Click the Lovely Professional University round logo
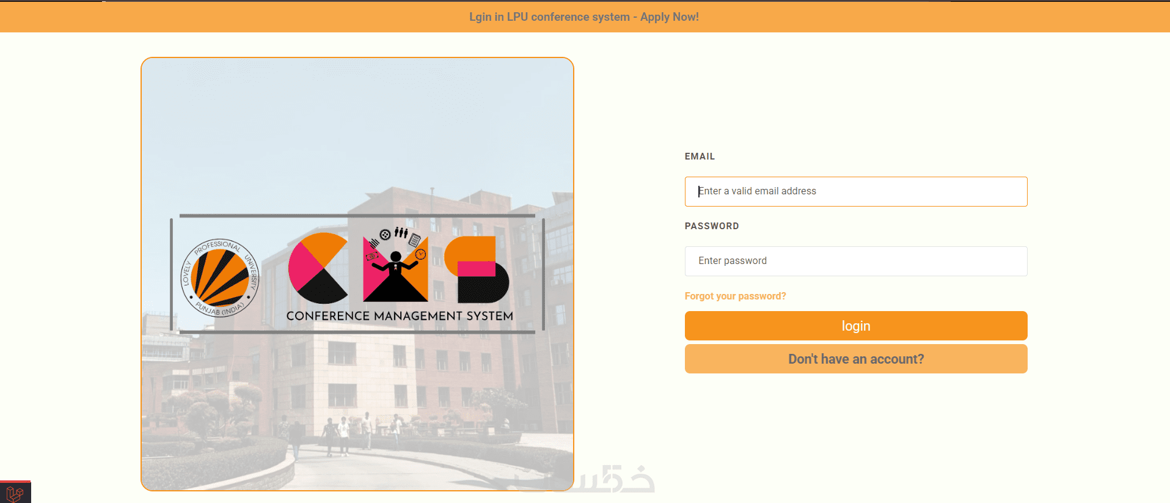The height and width of the screenshot is (503, 1170). (x=220, y=277)
